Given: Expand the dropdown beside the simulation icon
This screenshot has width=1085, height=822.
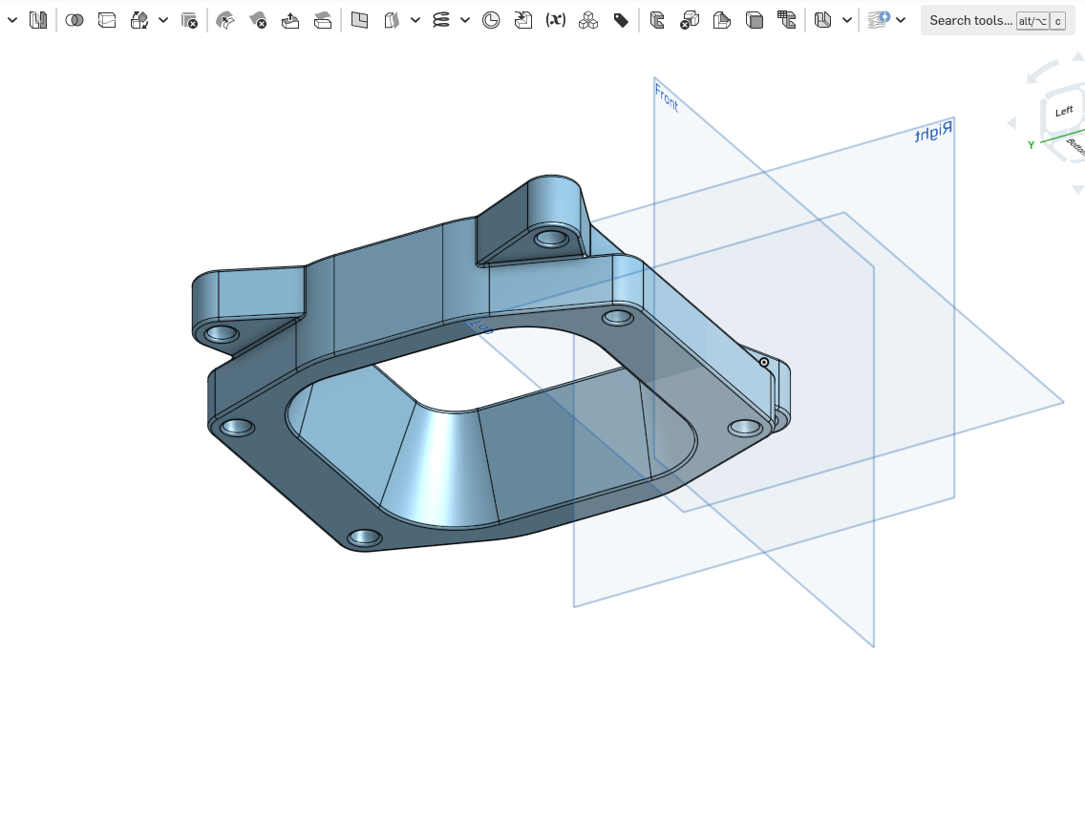Looking at the screenshot, I should point(901,20).
